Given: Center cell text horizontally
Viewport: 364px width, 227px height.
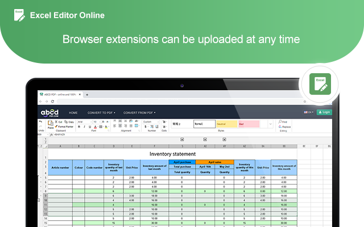Looking at the screenshot, I should 120,126.
